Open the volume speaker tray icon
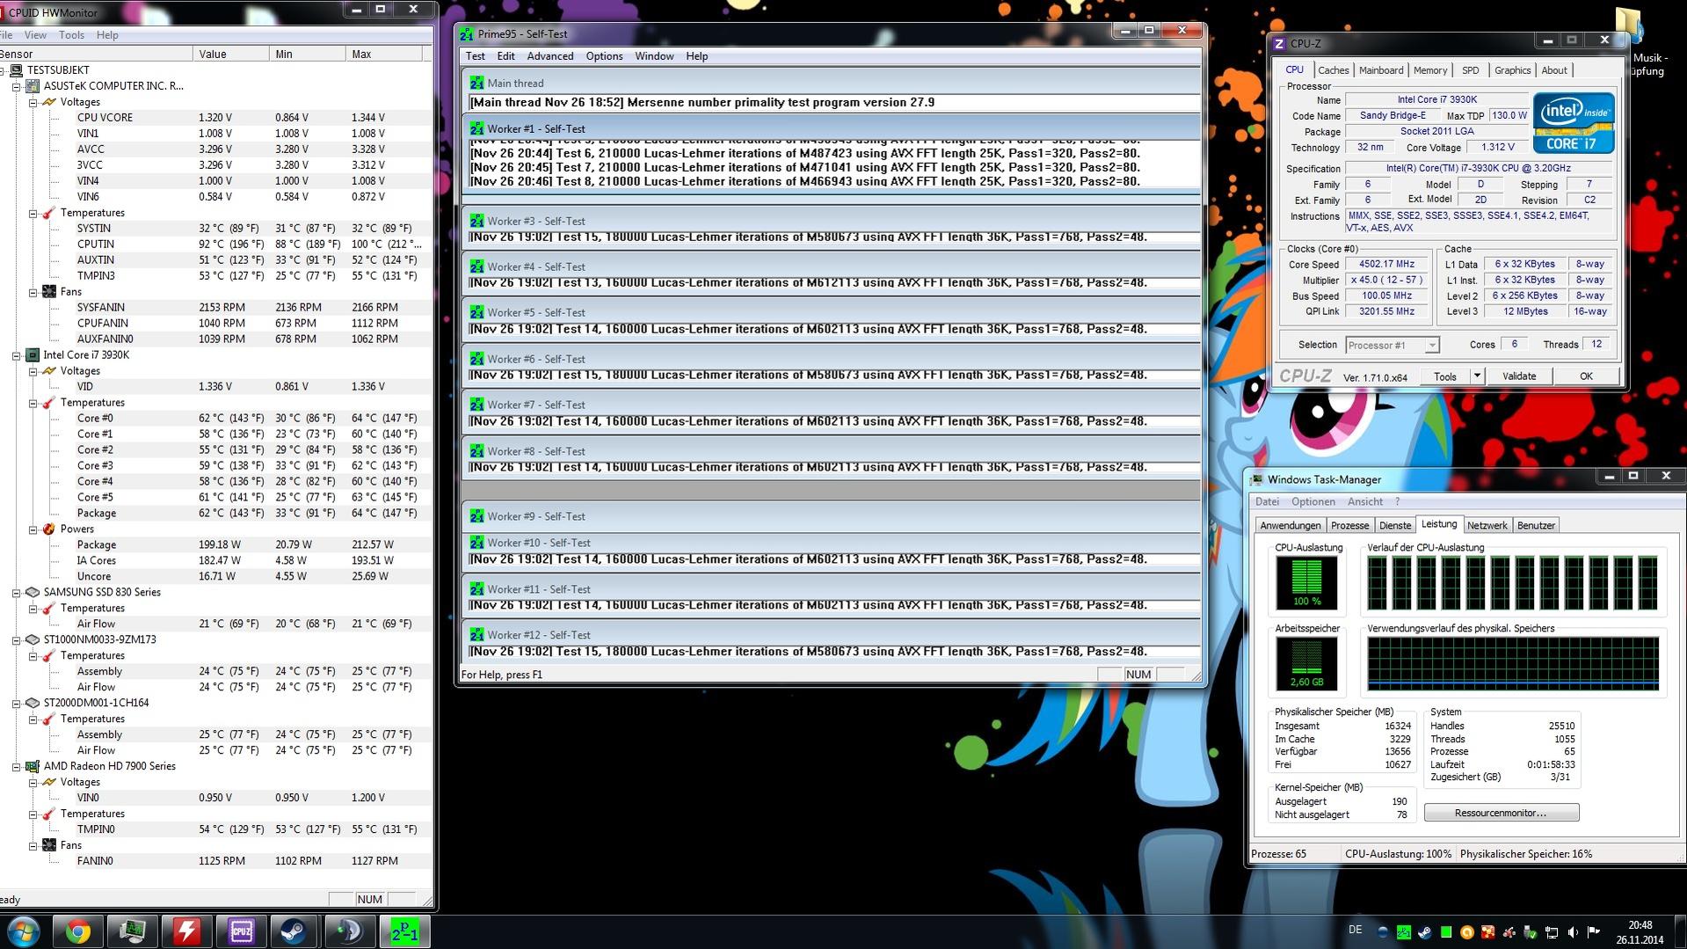1687x949 pixels. 1573,932
